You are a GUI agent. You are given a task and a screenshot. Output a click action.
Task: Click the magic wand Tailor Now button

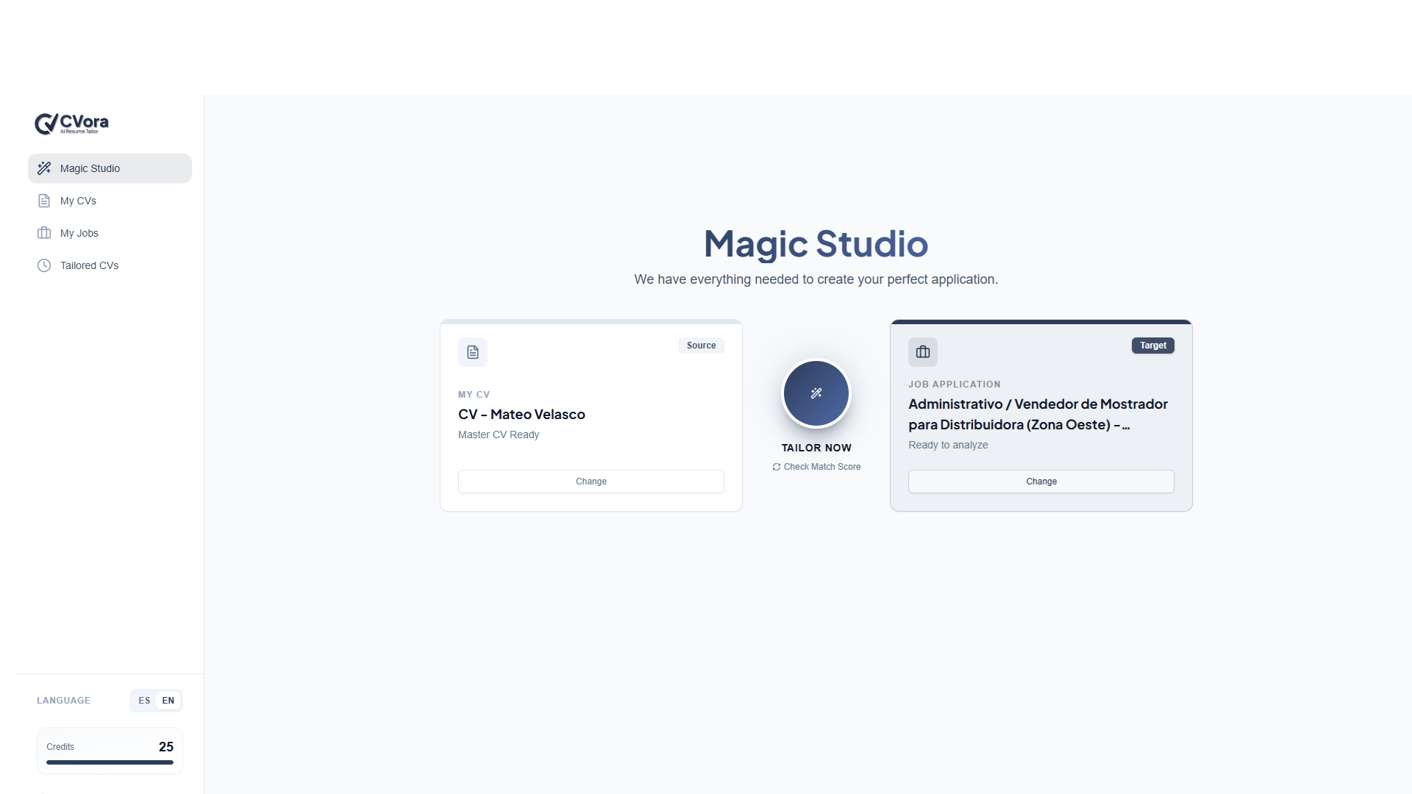click(816, 393)
